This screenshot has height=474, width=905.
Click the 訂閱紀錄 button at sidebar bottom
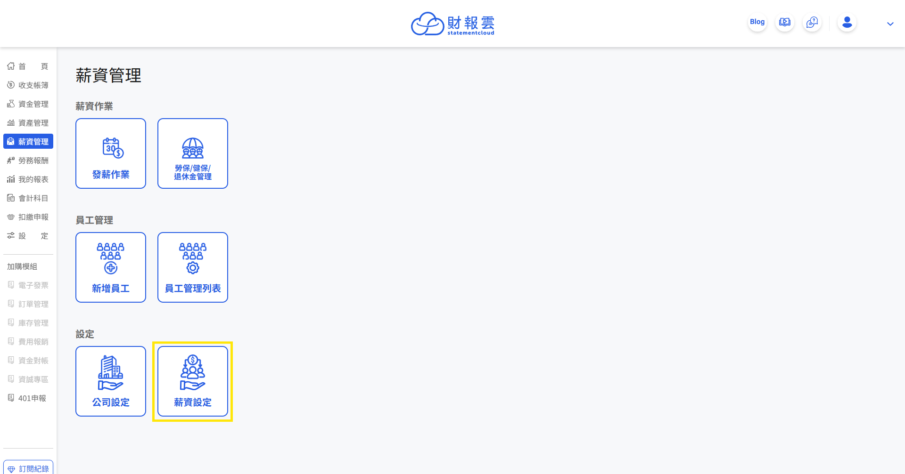[x=28, y=468]
